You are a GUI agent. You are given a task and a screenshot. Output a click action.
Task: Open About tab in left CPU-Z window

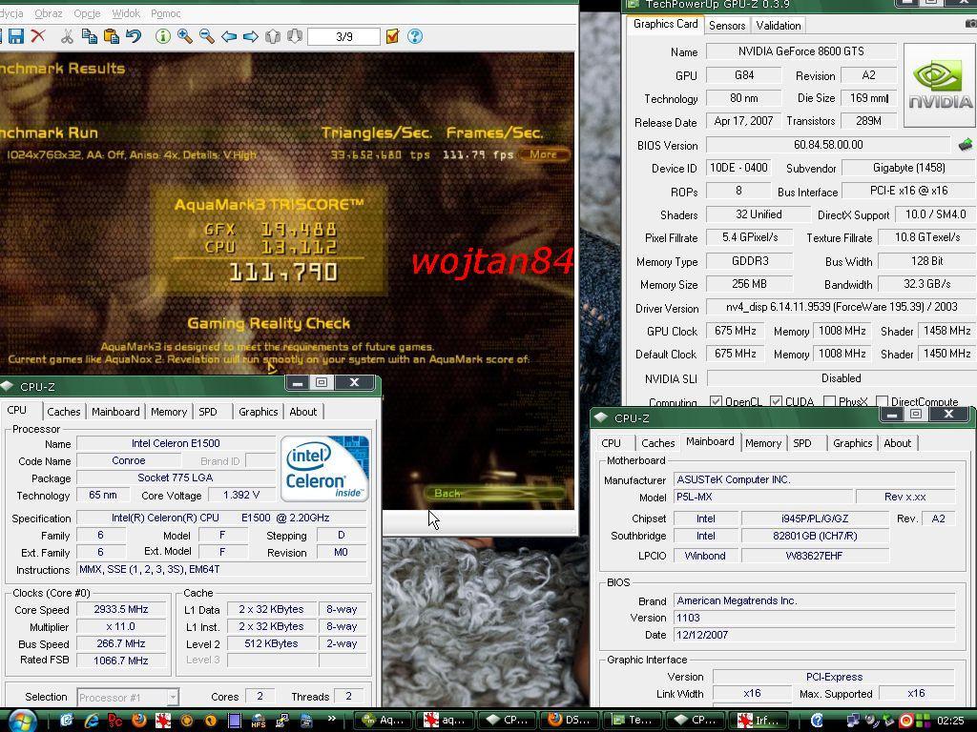coord(303,412)
